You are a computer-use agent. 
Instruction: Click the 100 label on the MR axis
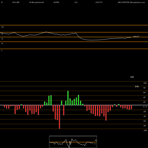click(145, 83)
